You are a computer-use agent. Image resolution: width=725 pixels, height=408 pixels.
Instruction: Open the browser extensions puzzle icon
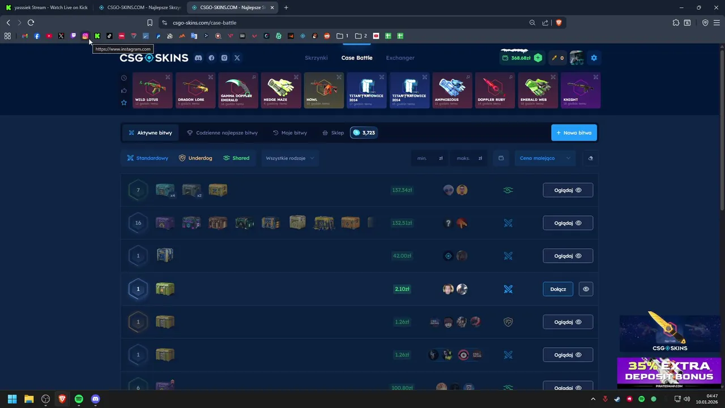[676, 23]
